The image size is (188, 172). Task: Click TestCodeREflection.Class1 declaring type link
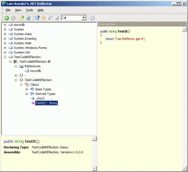coord(50,147)
